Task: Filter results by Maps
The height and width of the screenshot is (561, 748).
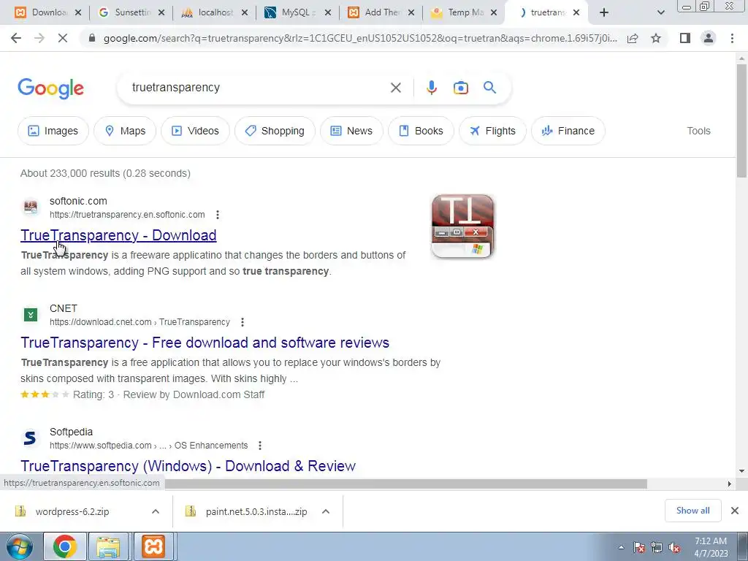Action: (x=124, y=131)
